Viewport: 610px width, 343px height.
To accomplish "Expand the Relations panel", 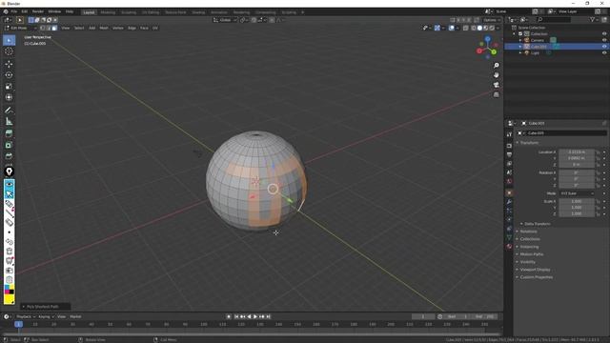I will 527,232.
